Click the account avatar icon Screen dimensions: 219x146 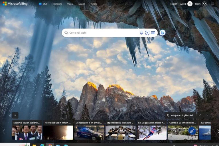click(190, 4)
